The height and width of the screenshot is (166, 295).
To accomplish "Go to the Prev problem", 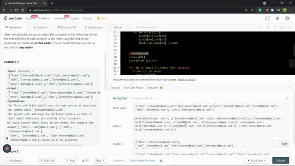I will [x=71, y=160].
